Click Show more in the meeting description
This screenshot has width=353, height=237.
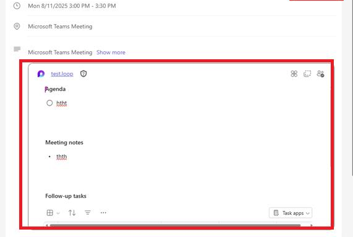click(x=111, y=52)
